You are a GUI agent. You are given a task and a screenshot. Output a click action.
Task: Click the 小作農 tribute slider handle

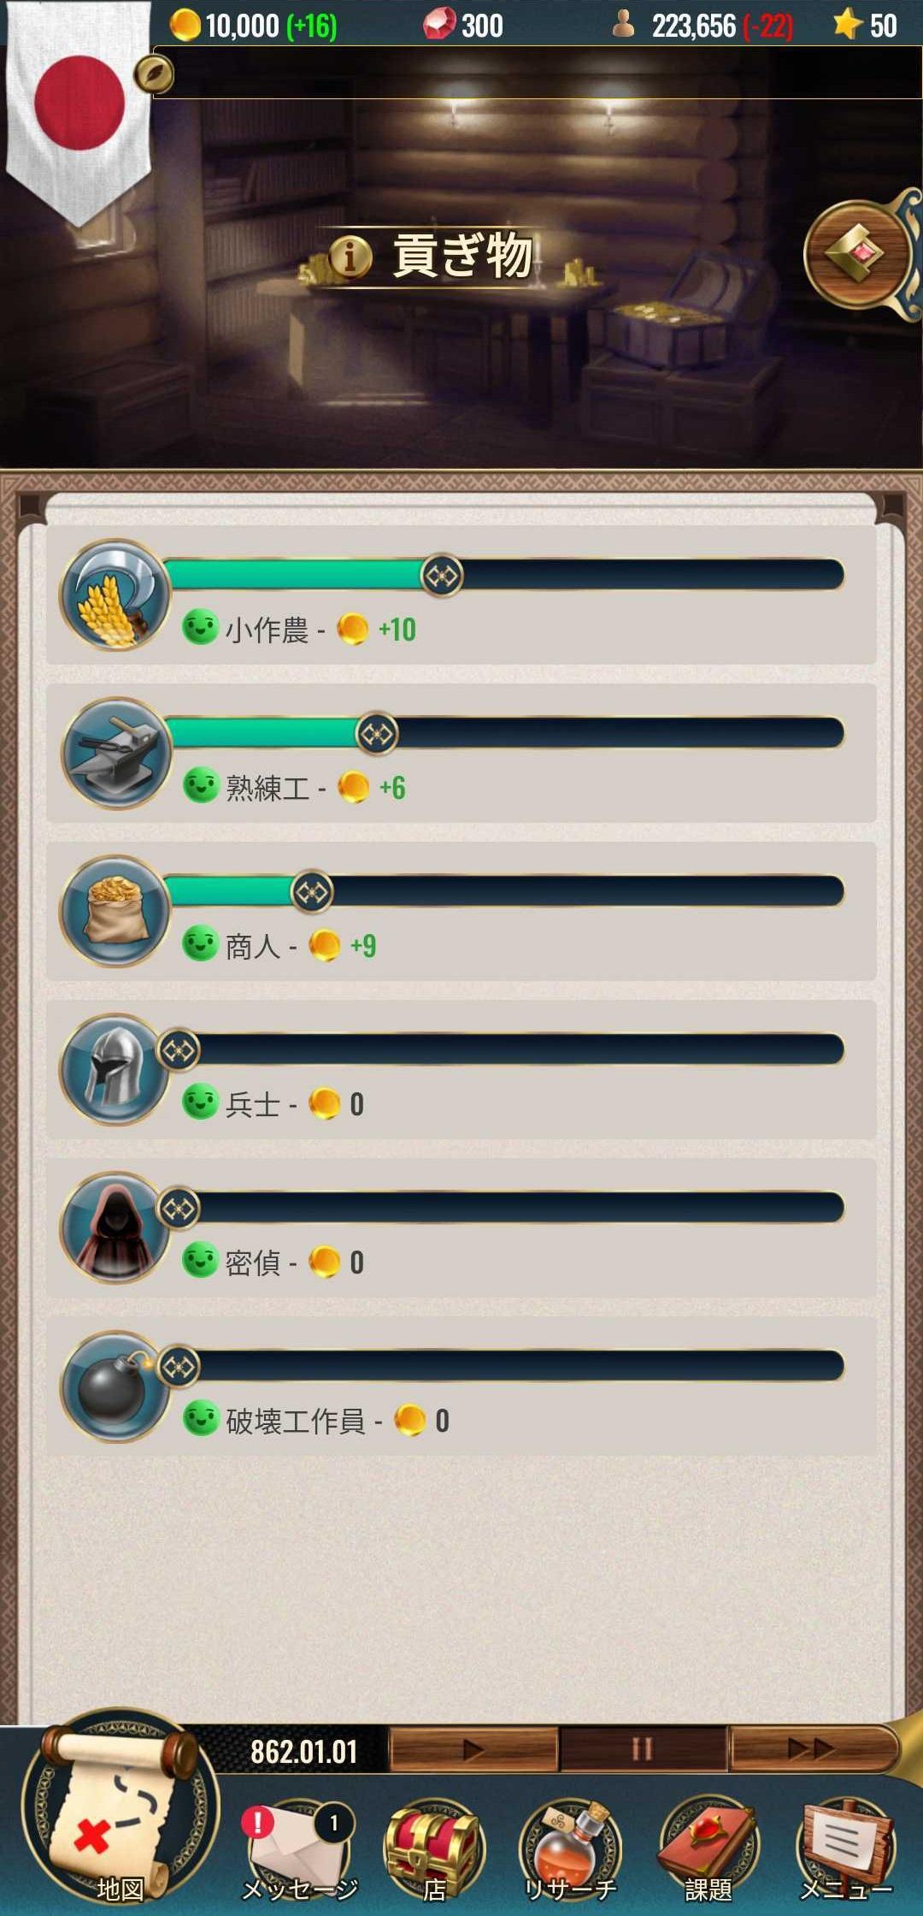(x=442, y=576)
